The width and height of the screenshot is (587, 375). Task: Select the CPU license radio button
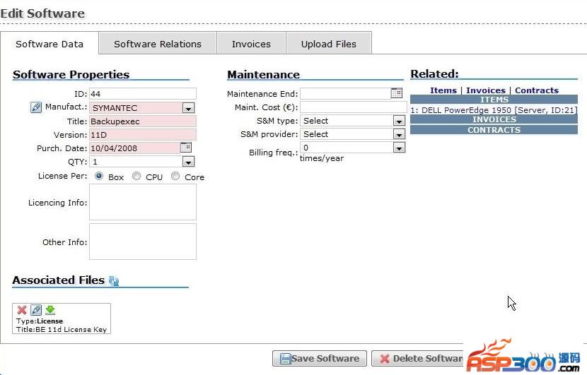136,176
